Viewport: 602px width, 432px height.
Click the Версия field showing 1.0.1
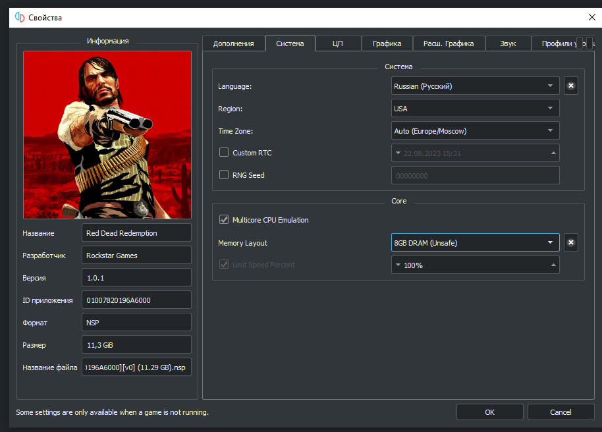tap(136, 278)
